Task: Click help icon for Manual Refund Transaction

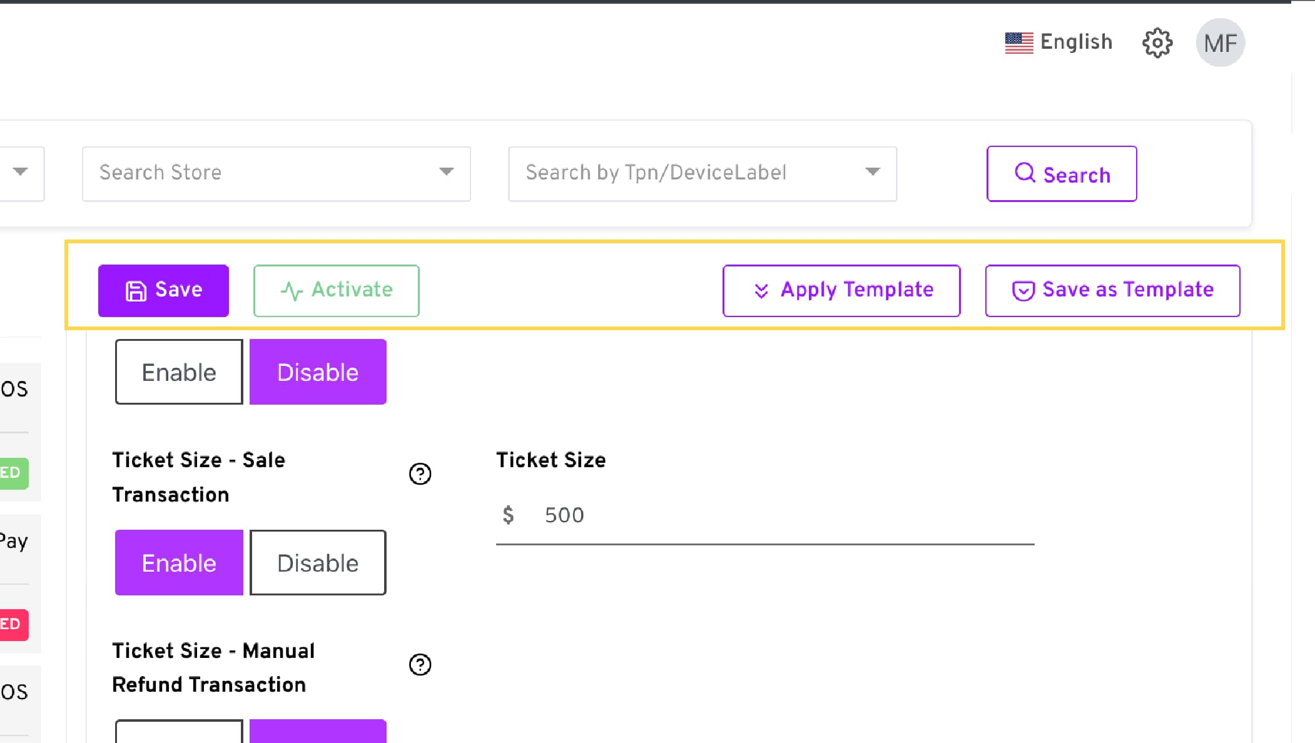Action: 420,665
